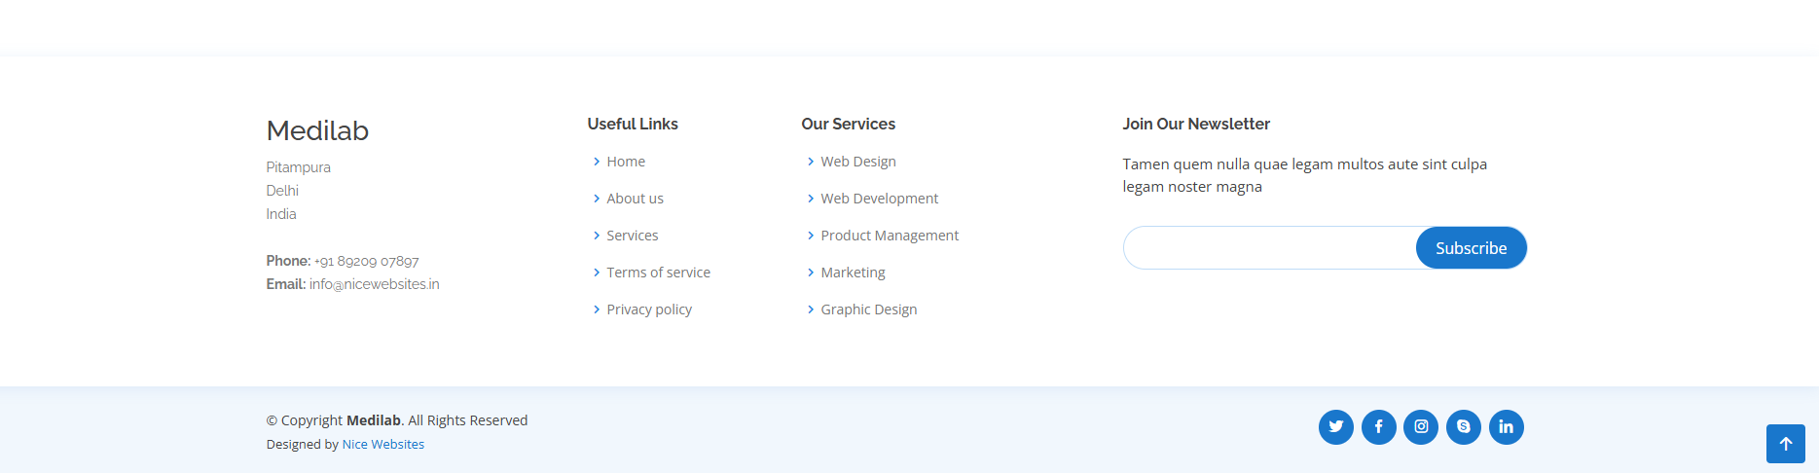This screenshot has width=1819, height=473.
Task: Open the Services footer link
Action: (632, 236)
